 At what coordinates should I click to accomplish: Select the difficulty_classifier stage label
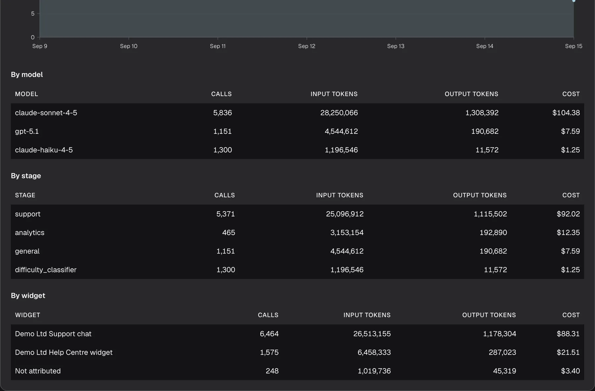pos(46,270)
